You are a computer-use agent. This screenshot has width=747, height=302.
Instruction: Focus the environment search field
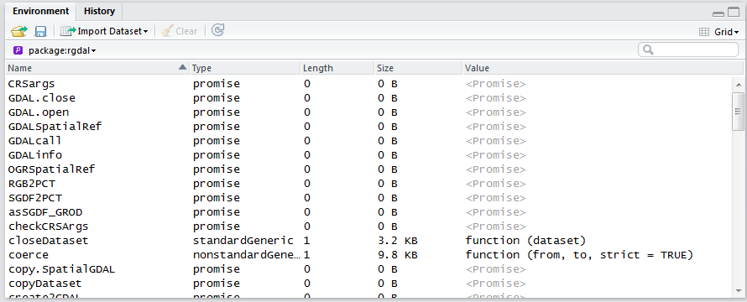[688, 50]
